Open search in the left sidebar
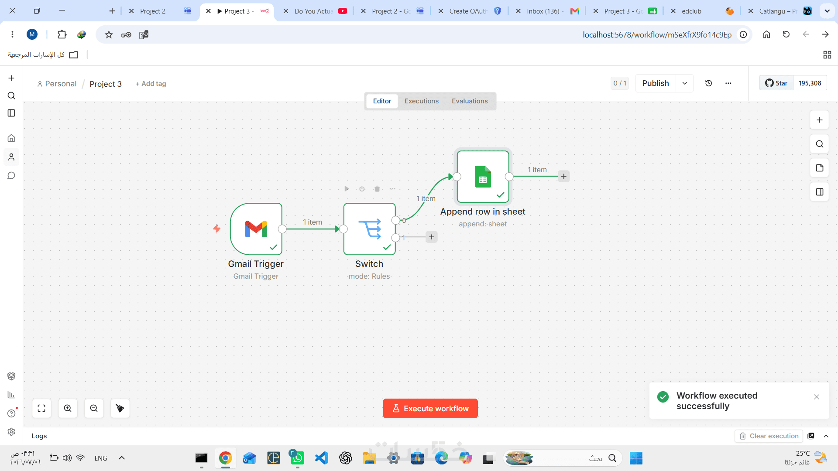The image size is (838, 471). click(11, 96)
